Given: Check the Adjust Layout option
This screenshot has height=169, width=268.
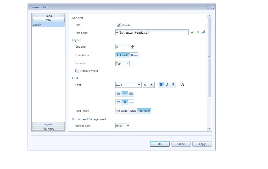Looking at the screenshot, I should click(77, 71).
